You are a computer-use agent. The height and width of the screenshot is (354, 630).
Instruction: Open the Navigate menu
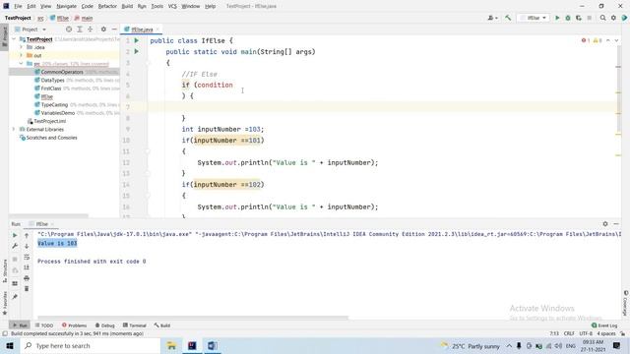[x=66, y=7]
